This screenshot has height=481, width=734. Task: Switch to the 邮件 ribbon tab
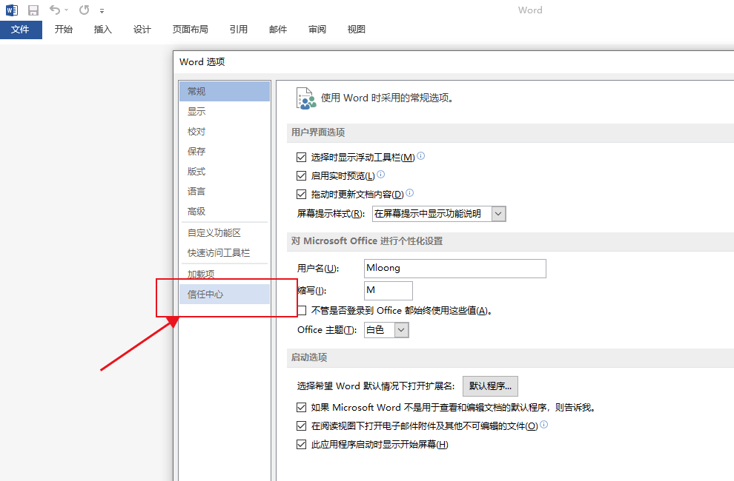(x=277, y=29)
